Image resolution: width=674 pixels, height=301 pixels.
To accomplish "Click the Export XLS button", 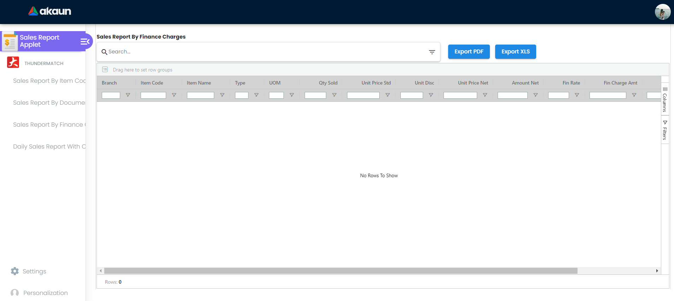I will tap(516, 52).
